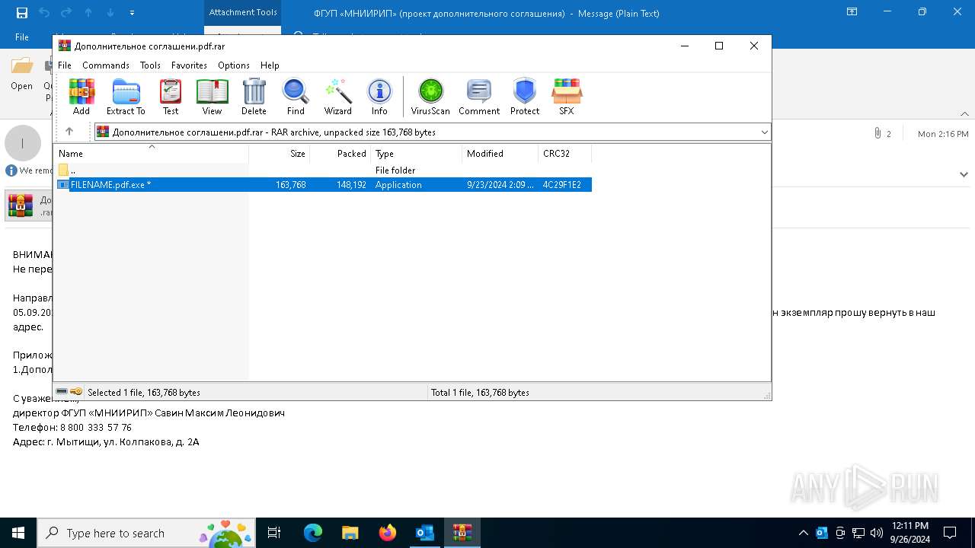Click the sender avatar in Outlook message

23,143
